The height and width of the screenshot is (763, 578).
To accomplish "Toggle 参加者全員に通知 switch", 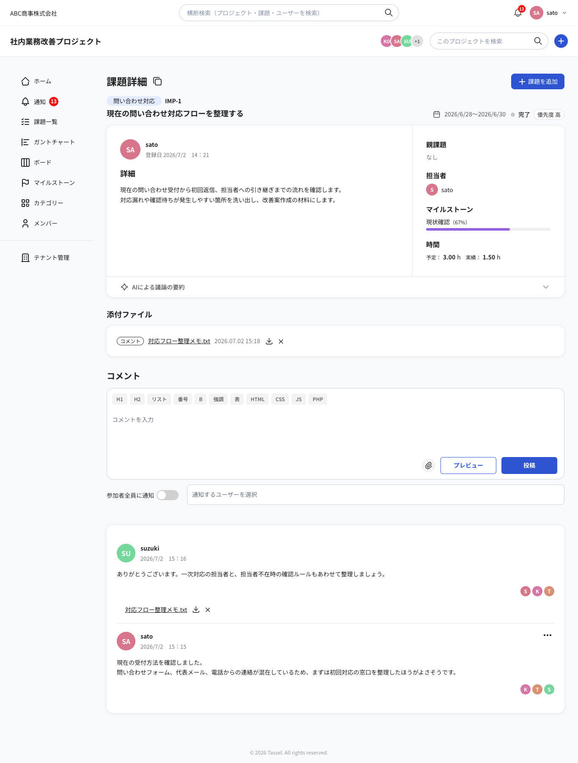I will coord(168,495).
